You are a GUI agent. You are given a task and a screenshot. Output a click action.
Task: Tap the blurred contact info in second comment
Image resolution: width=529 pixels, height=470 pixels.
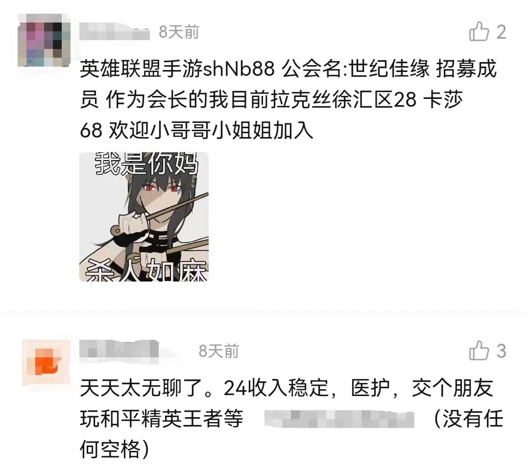[339, 419]
